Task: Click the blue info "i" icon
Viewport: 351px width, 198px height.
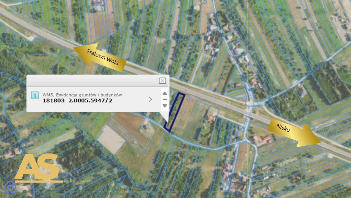Action: pyautogui.click(x=35, y=95)
